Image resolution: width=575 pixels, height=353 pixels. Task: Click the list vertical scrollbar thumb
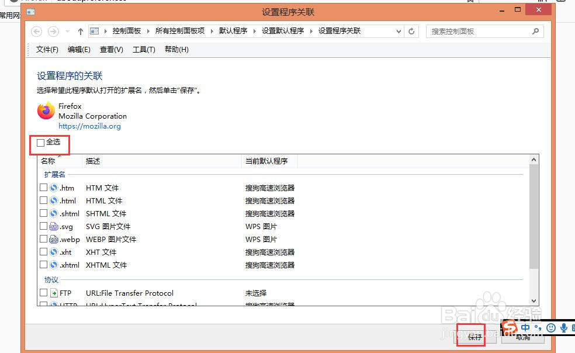tap(534, 216)
